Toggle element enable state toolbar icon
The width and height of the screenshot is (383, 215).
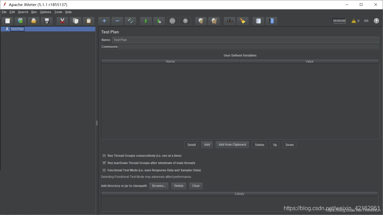(x=131, y=21)
